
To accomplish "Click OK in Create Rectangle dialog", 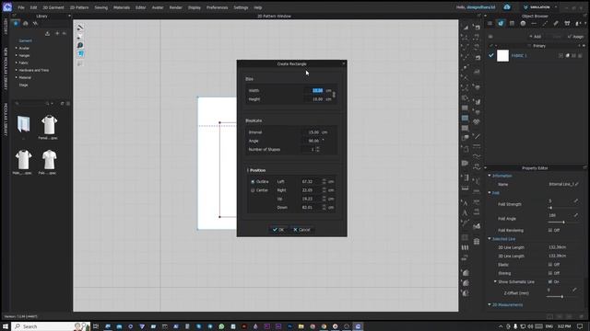I will coord(278,230).
